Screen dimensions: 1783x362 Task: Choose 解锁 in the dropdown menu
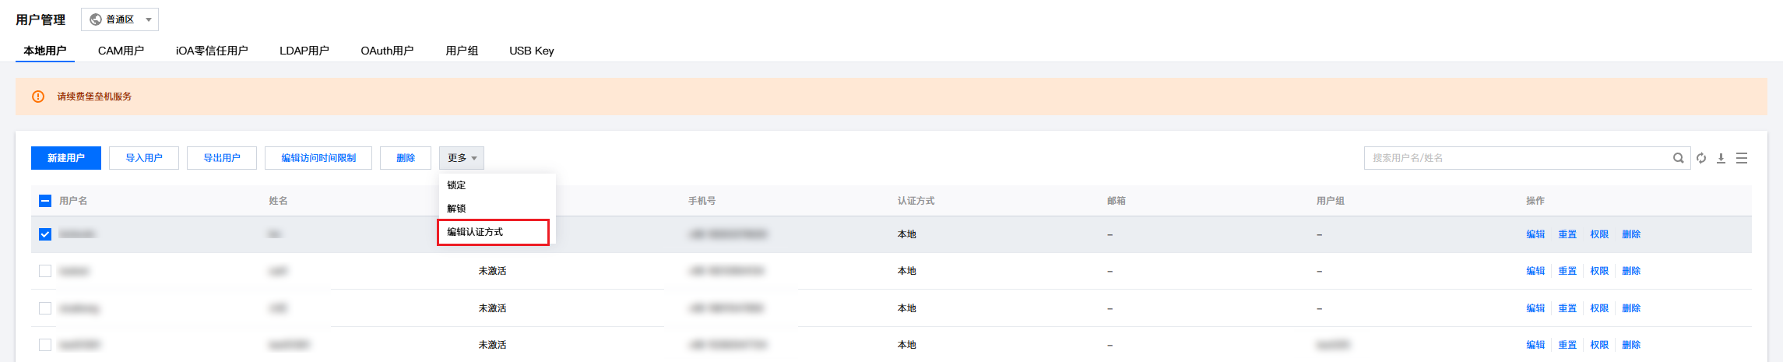pyautogui.click(x=456, y=209)
